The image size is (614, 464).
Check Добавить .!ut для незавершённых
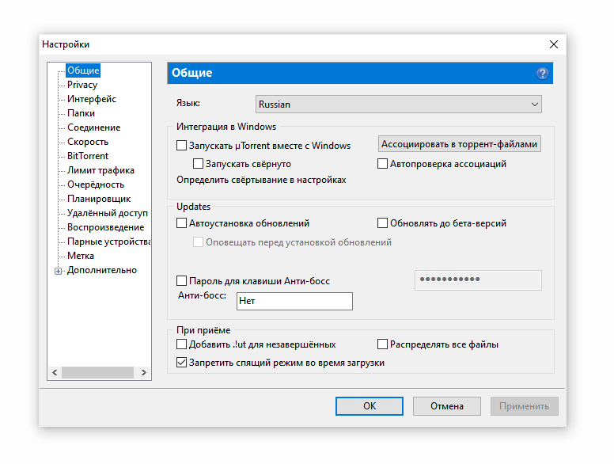(x=182, y=344)
